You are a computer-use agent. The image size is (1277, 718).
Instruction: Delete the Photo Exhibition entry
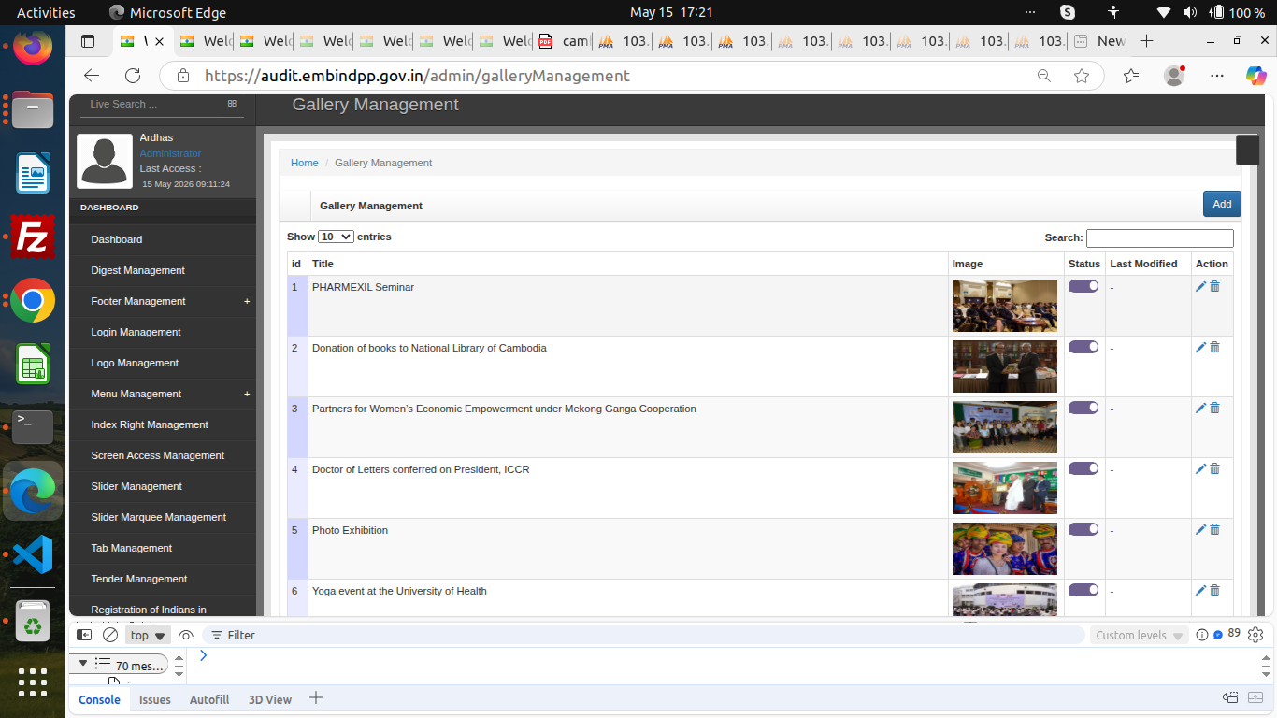[x=1215, y=530]
